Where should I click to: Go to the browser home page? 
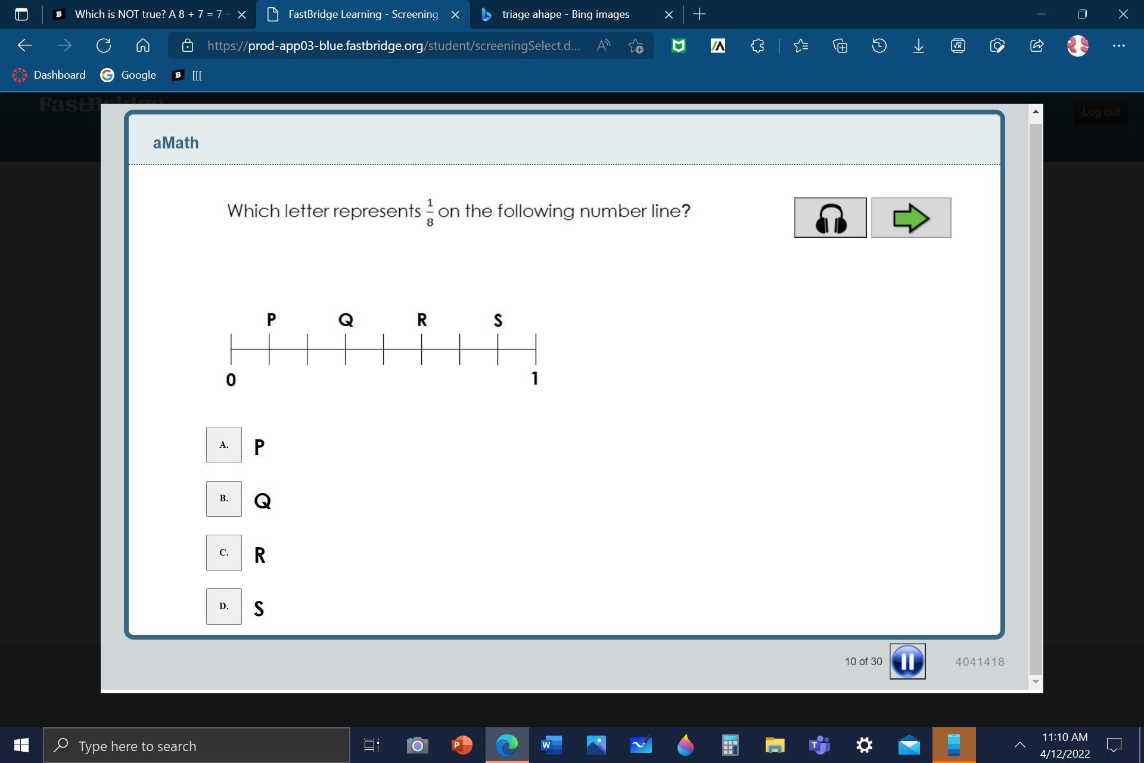143,46
